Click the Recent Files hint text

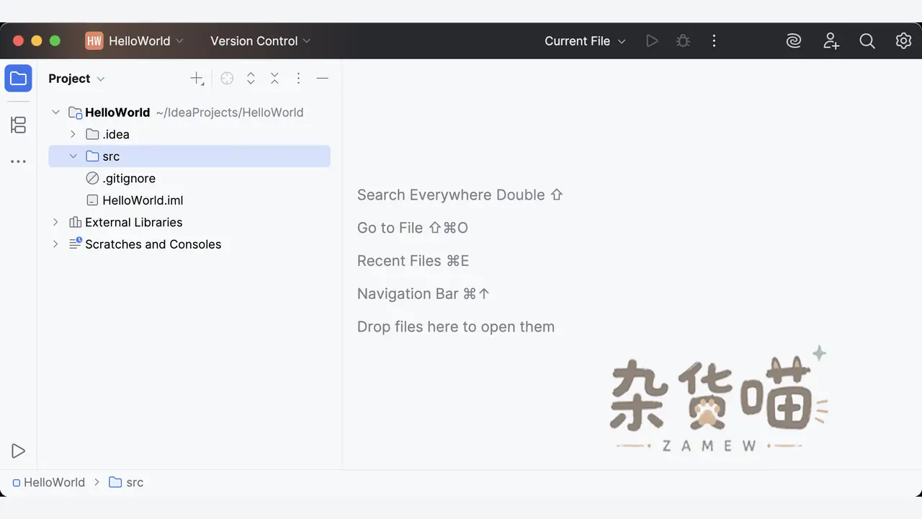413,261
